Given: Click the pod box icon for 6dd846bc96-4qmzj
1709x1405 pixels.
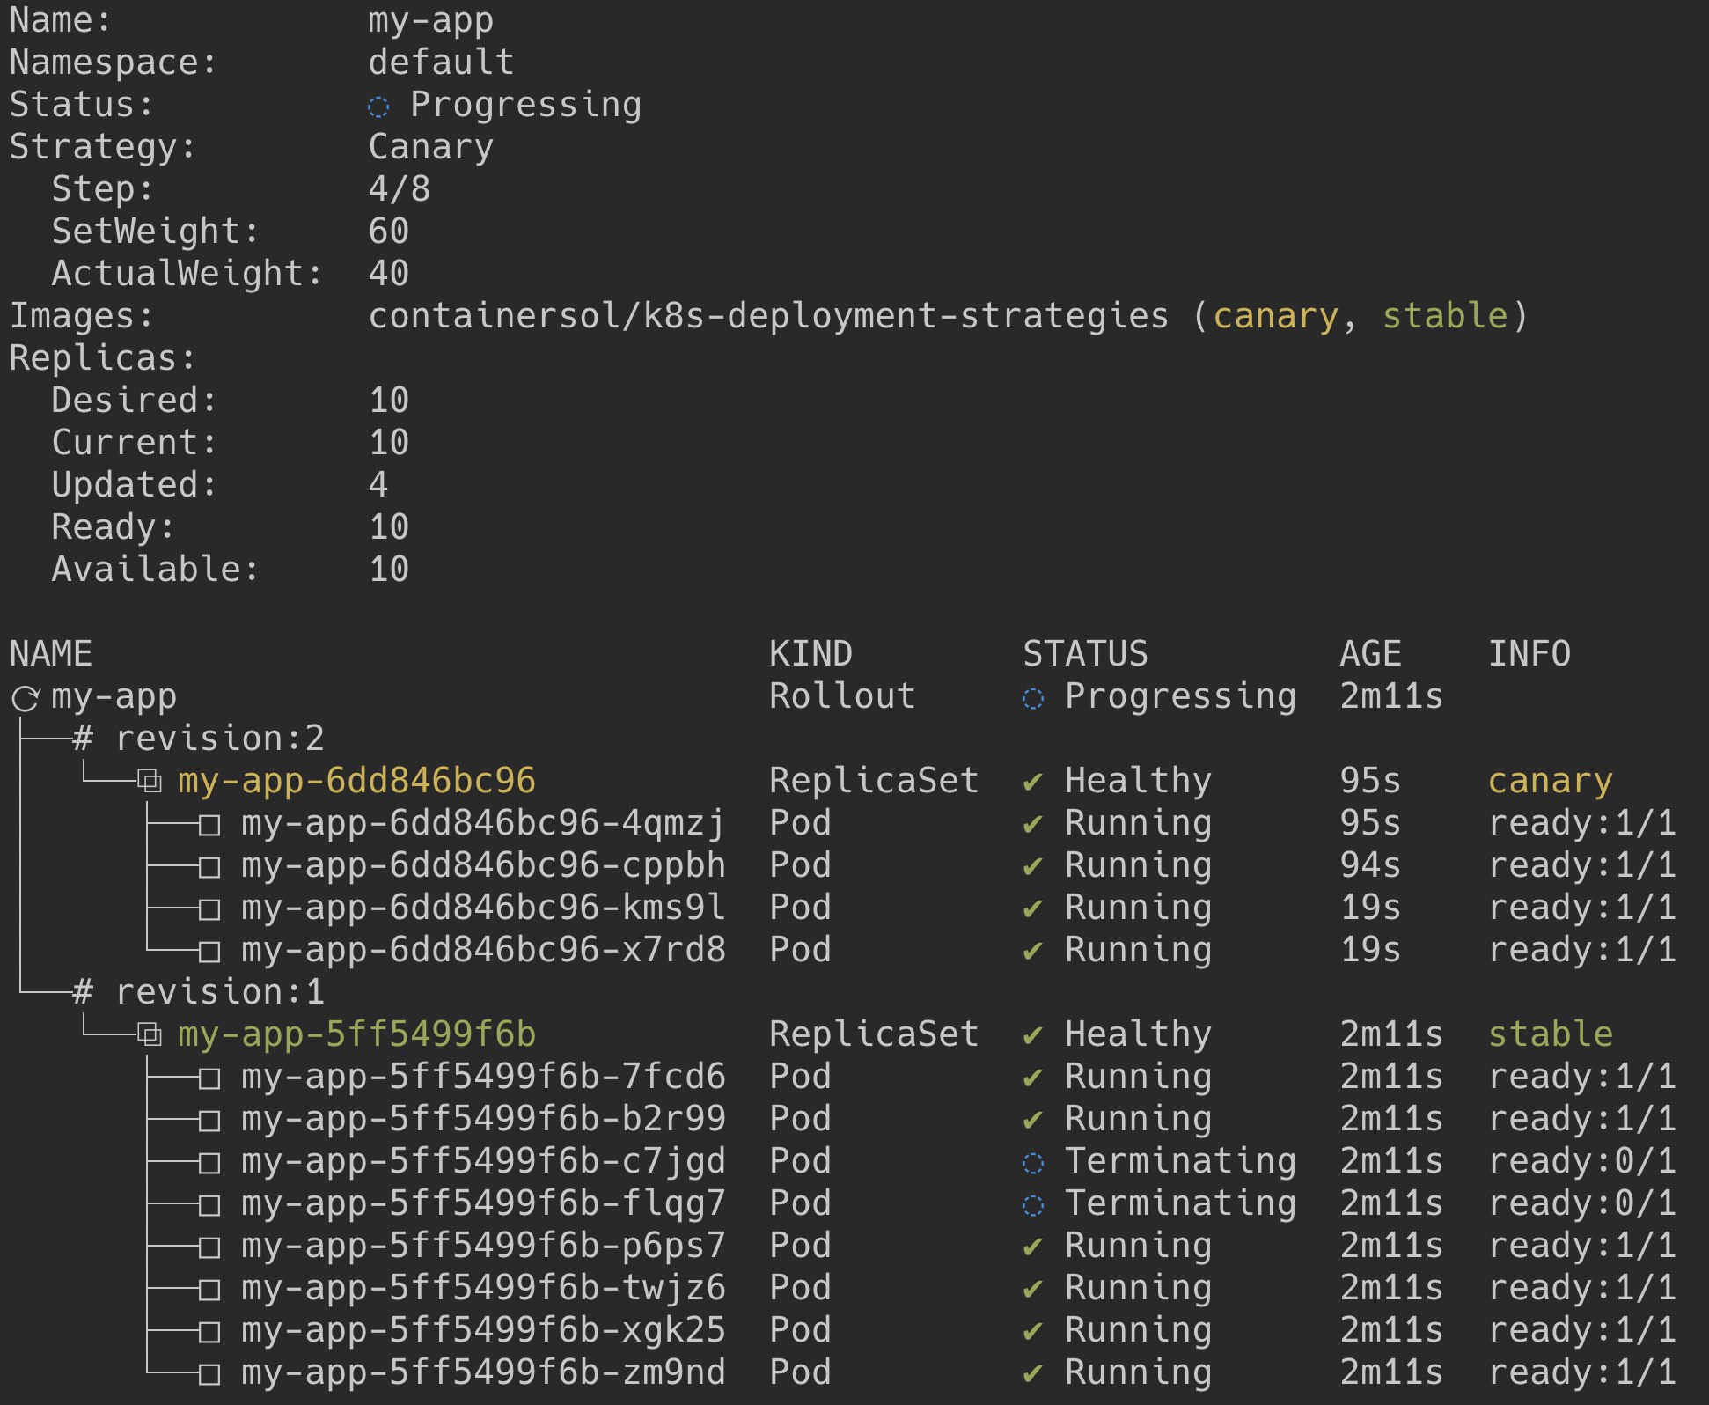Looking at the screenshot, I should tap(209, 825).
